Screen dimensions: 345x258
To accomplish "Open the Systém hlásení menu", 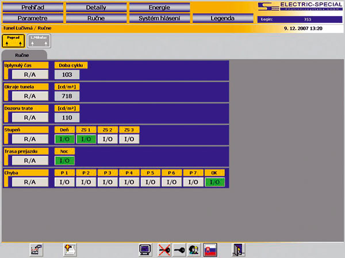I will pyautogui.click(x=158, y=18).
